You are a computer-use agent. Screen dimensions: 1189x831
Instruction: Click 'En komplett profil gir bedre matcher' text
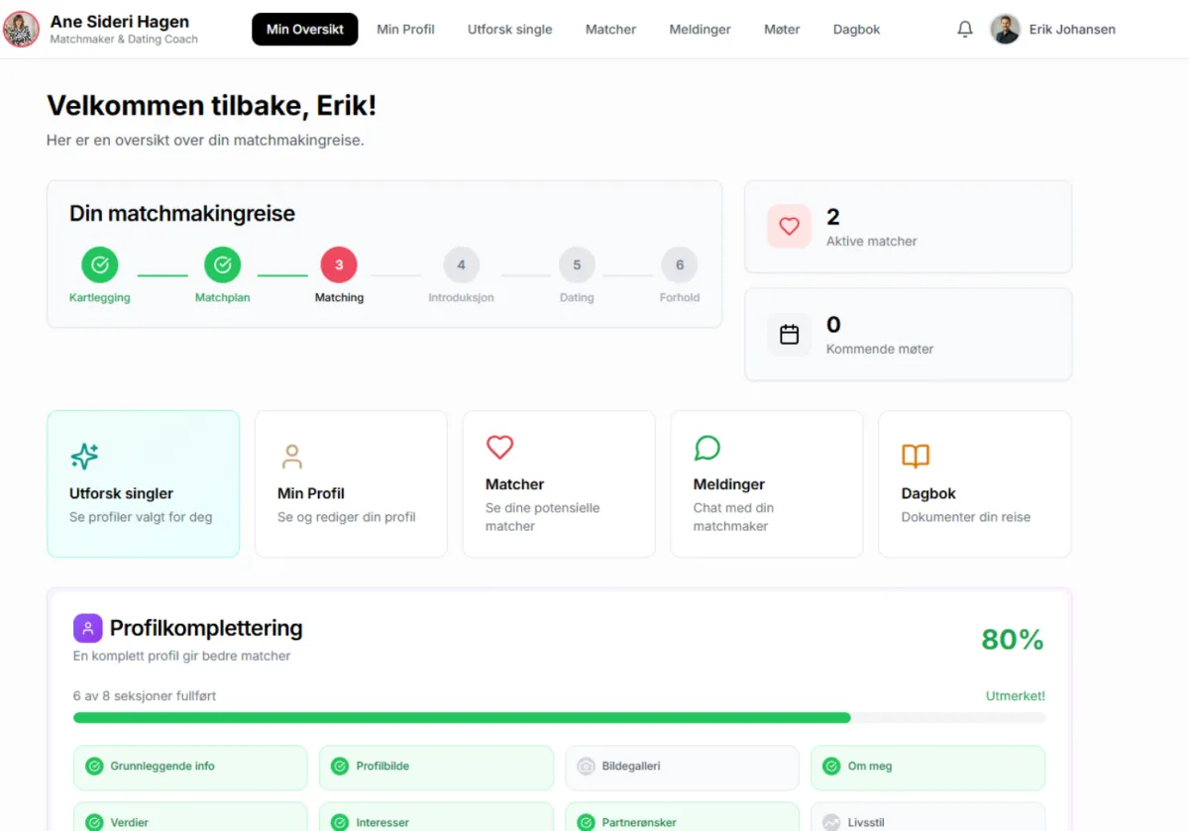point(182,656)
